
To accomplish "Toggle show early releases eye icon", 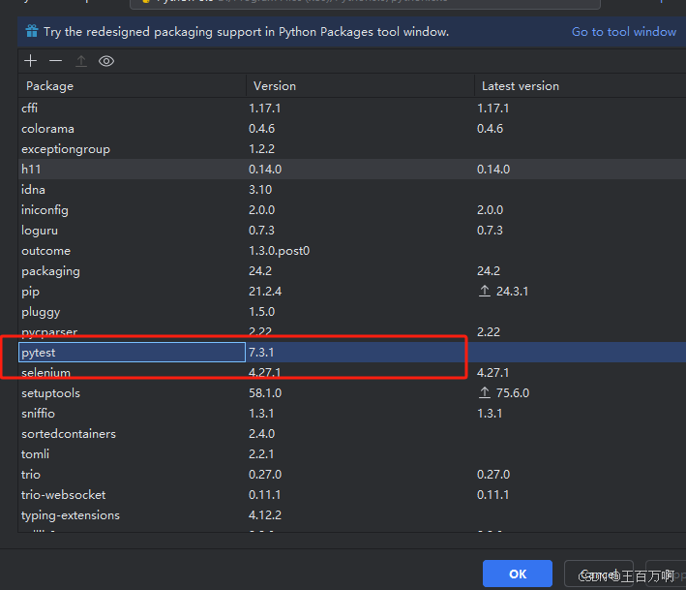I will [106, 61].
